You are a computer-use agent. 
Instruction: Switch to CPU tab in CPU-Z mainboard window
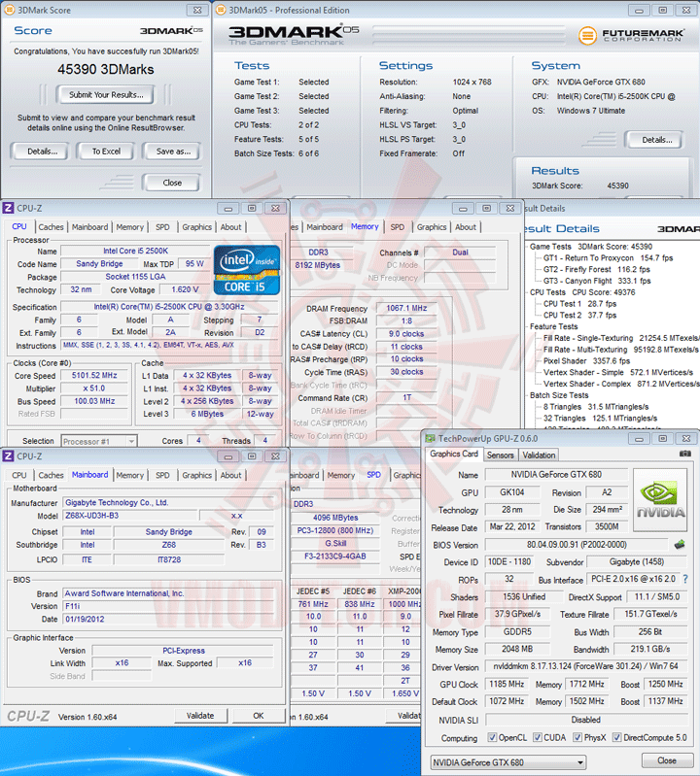[x=18, y=475]
